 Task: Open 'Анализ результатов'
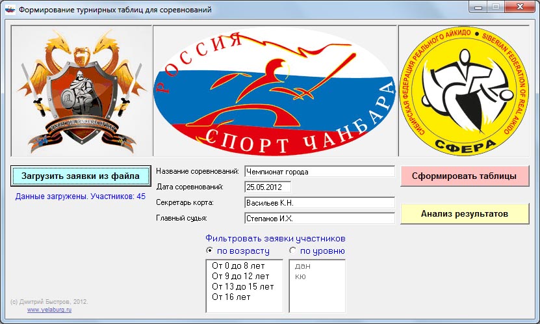point(465,213)
